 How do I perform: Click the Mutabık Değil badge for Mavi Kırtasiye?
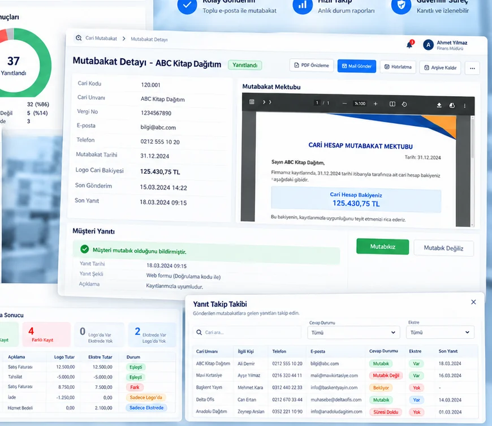coord(386,376)
